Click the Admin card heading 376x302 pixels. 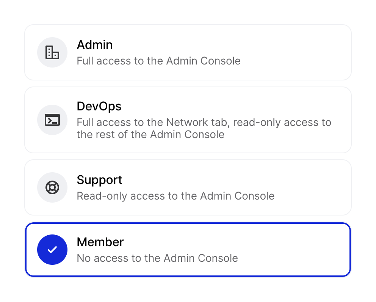pyautogui.click(x=94, y=45)
